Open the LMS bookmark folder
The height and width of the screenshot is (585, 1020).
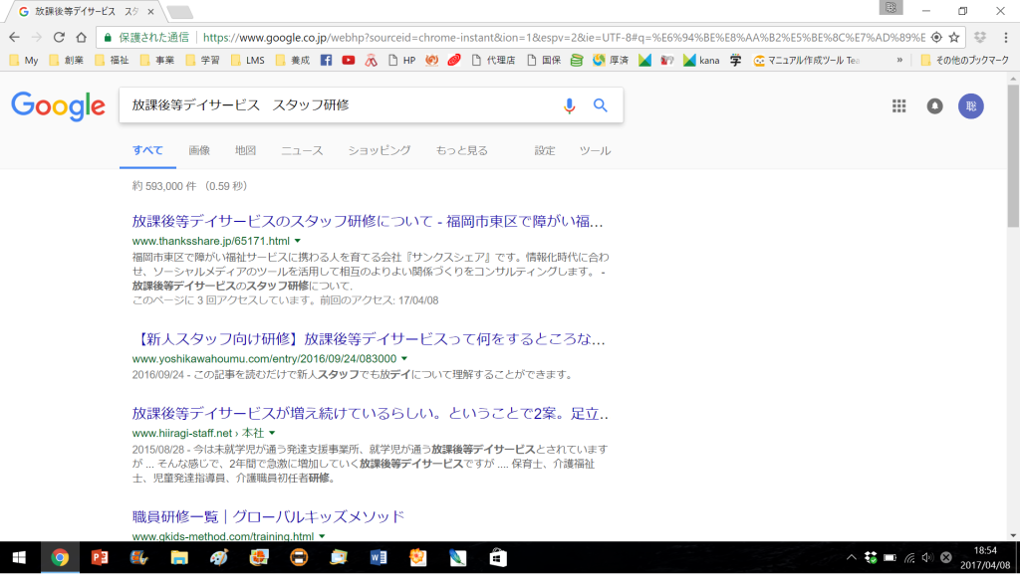coord(248,61)
